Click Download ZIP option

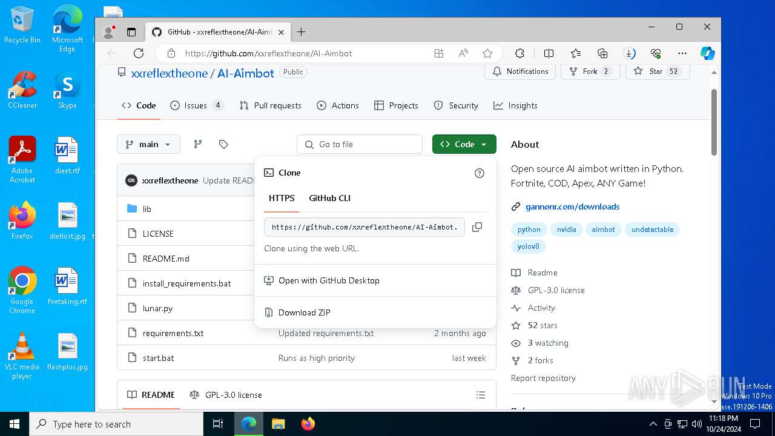pos(375,312)
